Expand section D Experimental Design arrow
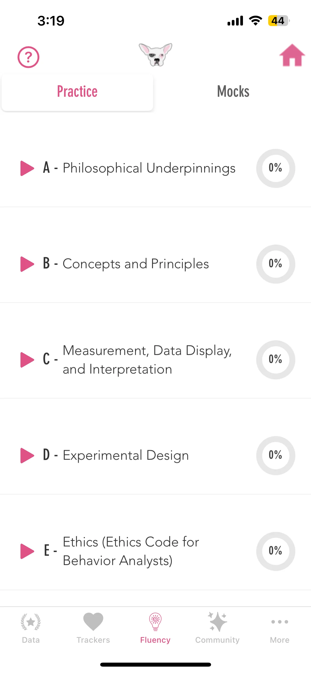Screen dimensions: 311x673 point(27,456)
